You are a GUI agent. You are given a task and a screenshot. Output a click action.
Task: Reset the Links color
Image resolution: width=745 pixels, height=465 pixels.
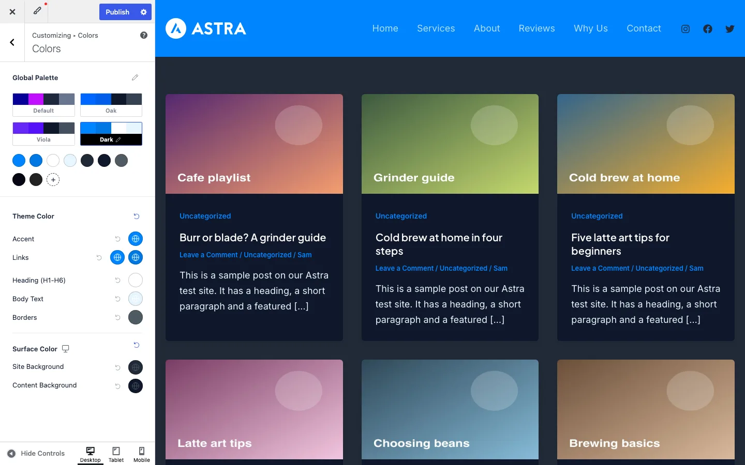click(x=99, y=257)
